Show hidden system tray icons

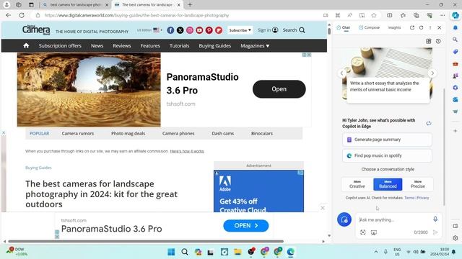coord(376,252)
